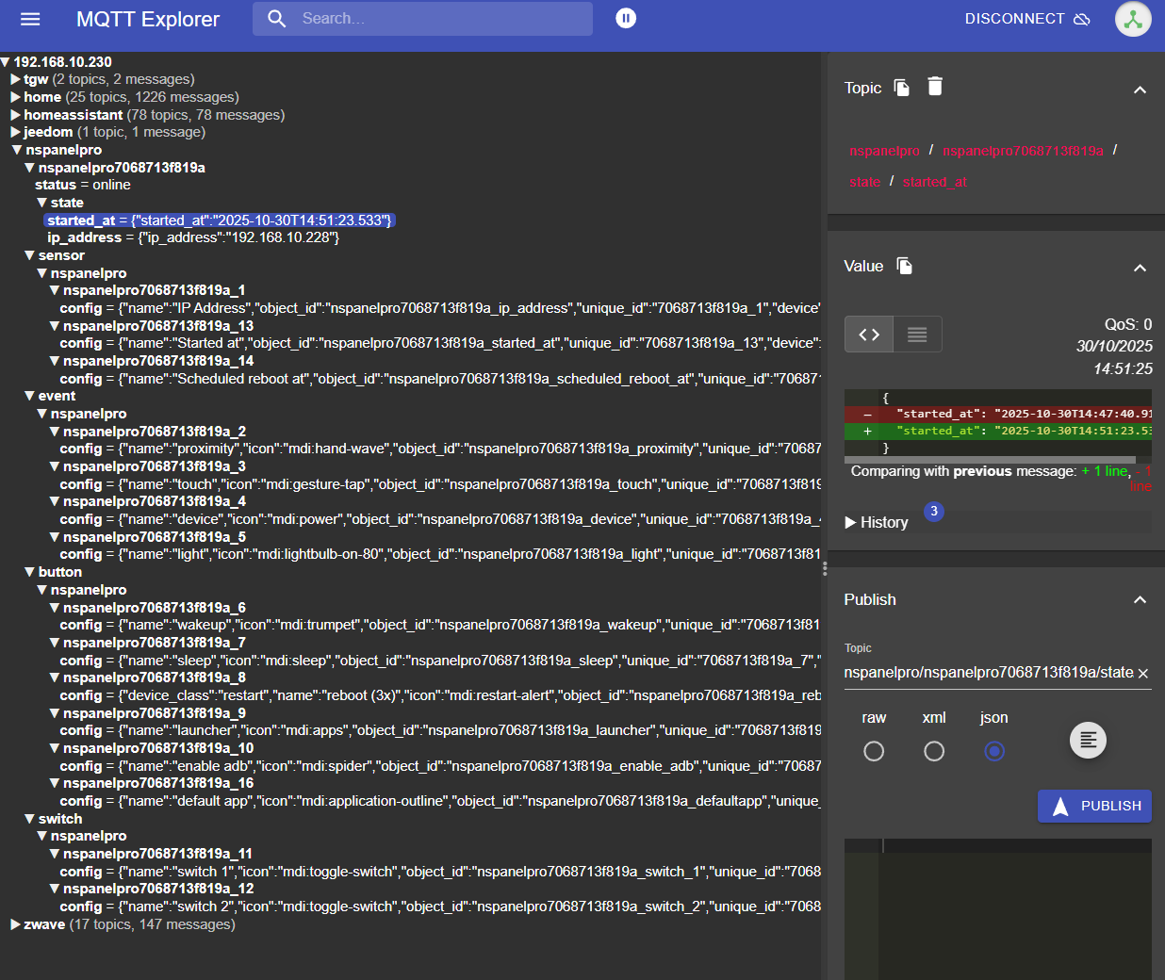Select the json payload format
This screenshot has width=1165, height=980.
[x=994, y=751]
